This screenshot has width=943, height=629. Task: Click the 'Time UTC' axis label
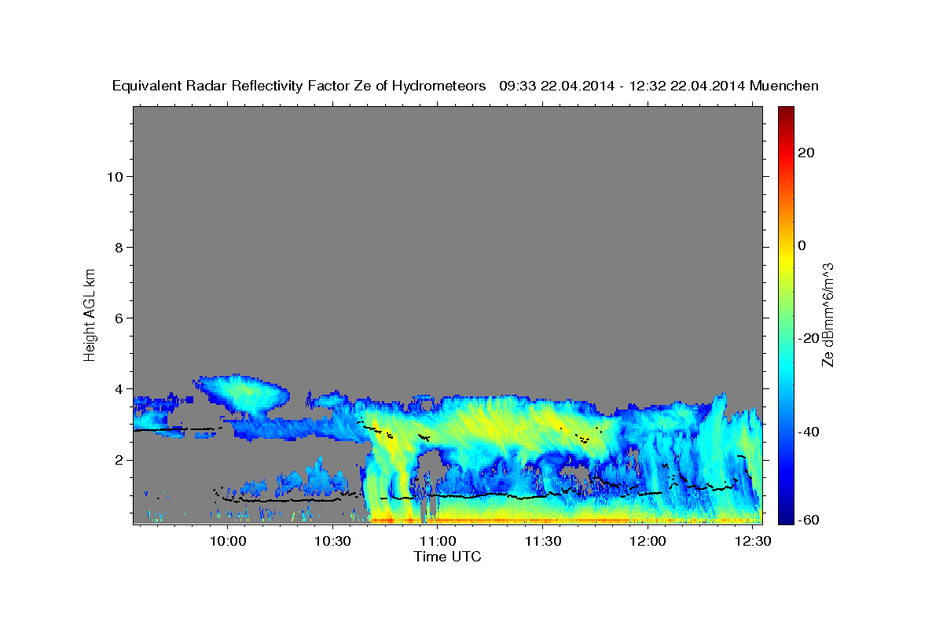click(x=447, y=557)
